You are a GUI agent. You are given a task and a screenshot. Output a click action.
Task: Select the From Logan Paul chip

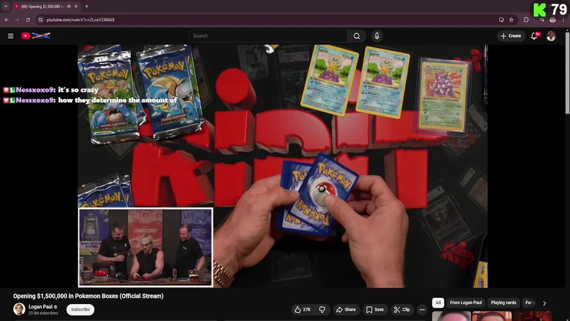click(466, 303)
